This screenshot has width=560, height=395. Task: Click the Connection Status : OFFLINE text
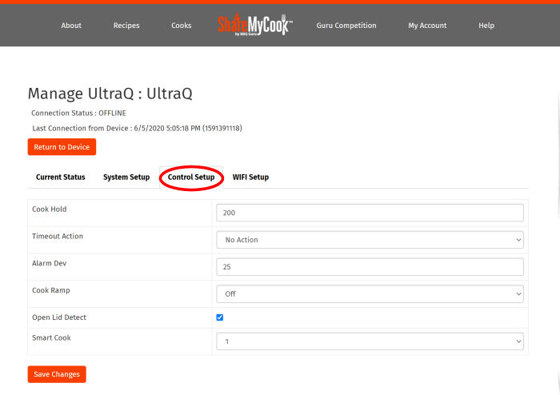point(78,113)
